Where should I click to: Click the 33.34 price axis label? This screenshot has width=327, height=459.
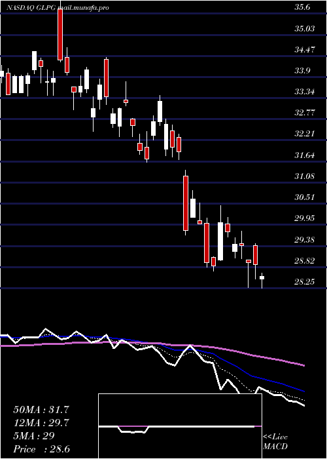(305, 92)
